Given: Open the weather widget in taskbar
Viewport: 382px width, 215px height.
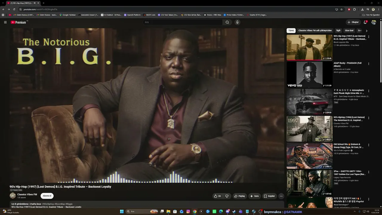Looking at the screenshot, I should coord(11,211).
